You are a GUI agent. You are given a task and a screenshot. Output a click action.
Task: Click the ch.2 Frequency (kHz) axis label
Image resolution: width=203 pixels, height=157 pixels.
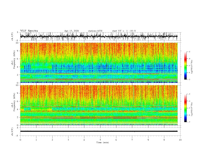click(x=13, y=102)
